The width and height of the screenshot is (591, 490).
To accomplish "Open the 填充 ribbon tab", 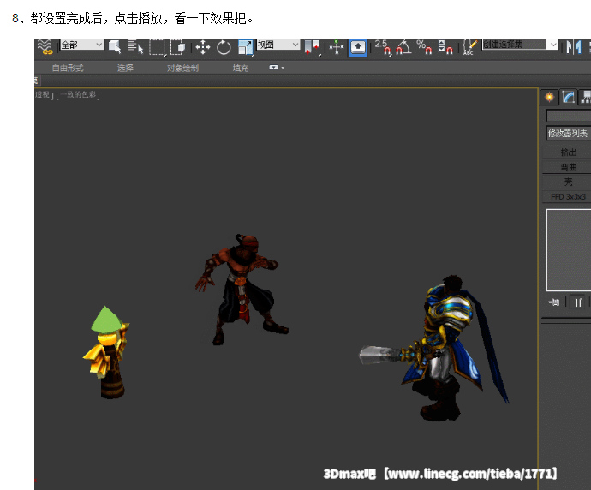I will 241,68.
